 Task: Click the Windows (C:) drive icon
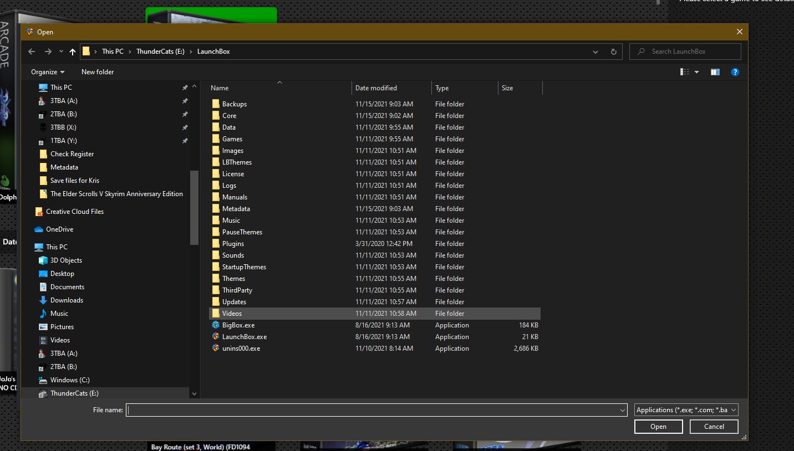[43, 380]
